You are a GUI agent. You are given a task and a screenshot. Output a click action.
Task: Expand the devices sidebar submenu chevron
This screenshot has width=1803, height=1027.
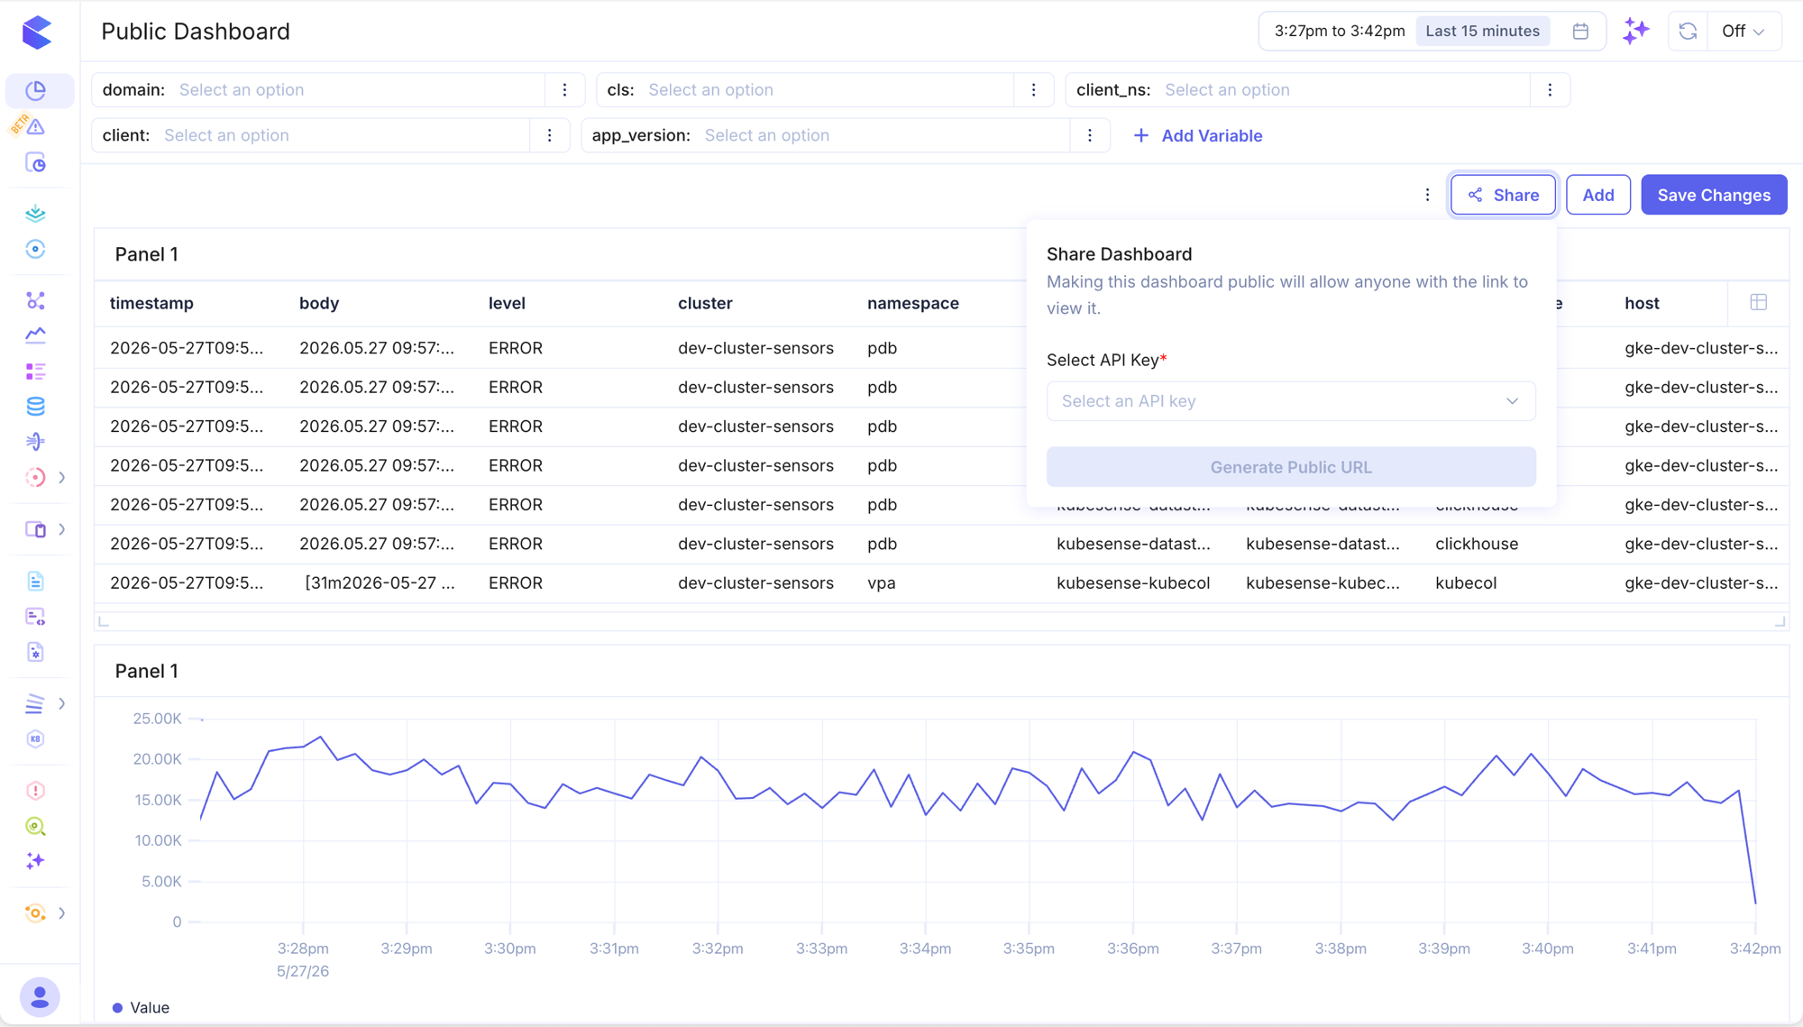[62, 529]
